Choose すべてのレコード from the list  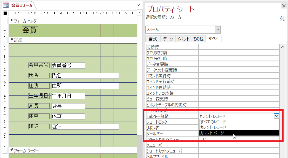pyautogui.click(x=239, y=122)
